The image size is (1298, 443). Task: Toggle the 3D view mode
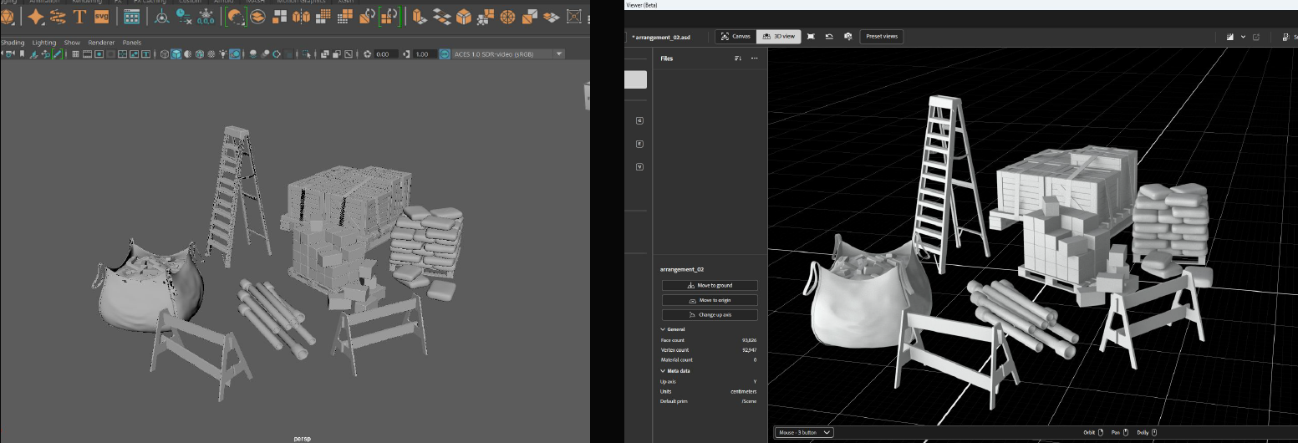778,37
